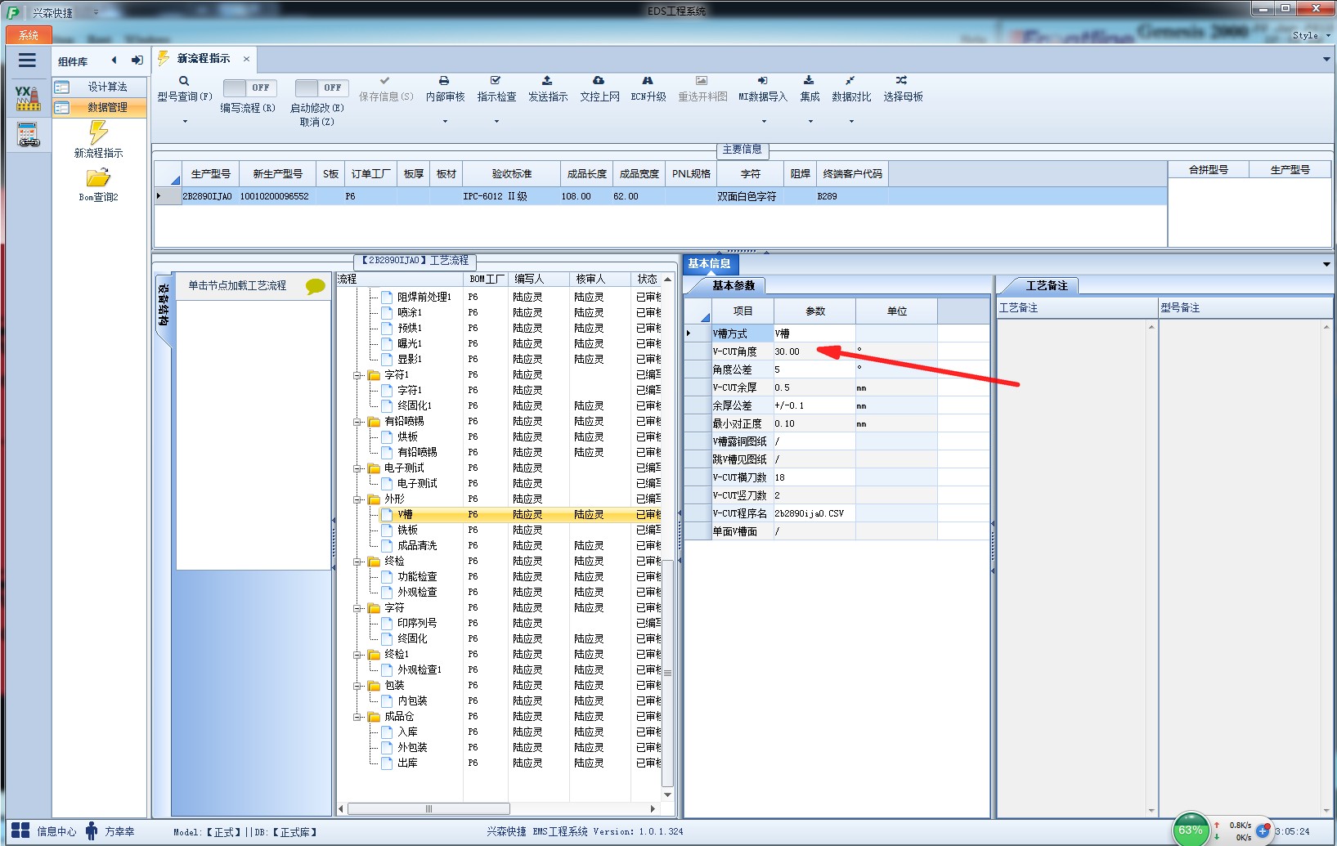Close the 新流程指示 tab
This screenshot has height=846, width=1337.
246,59
